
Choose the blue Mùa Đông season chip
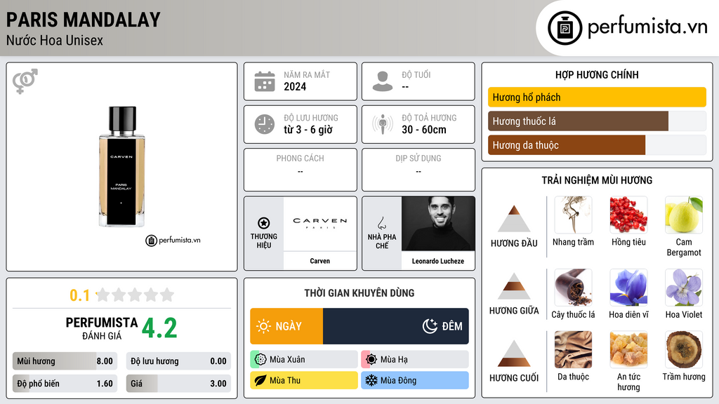coord(415,380)
